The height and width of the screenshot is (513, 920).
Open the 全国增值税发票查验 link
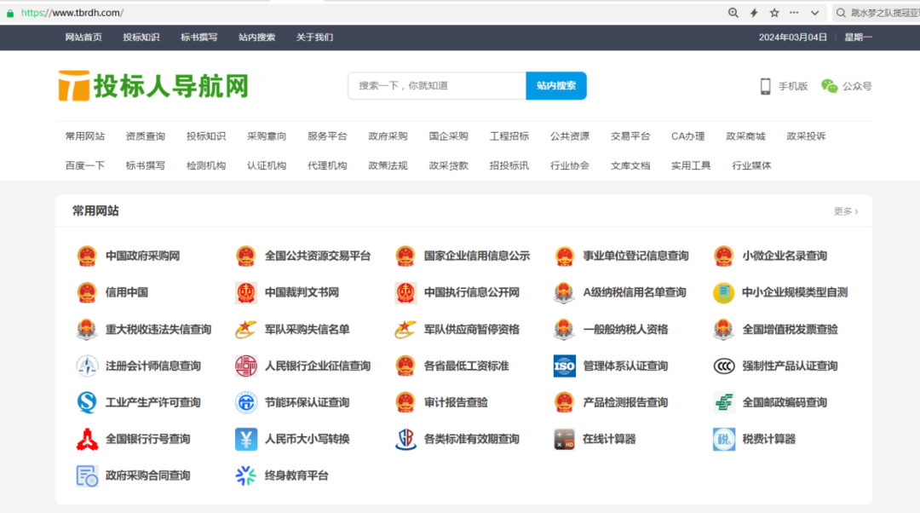pyautogui.click(x=790, y=329)
